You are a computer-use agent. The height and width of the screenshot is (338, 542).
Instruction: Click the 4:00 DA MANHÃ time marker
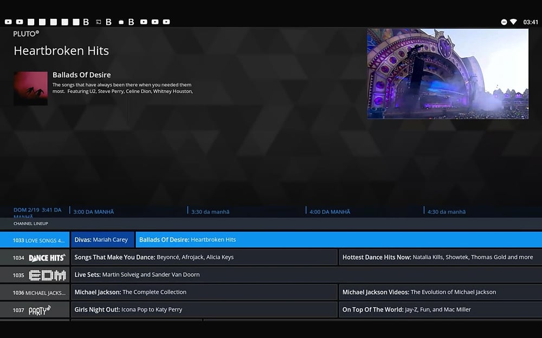[x=330, y=212]
